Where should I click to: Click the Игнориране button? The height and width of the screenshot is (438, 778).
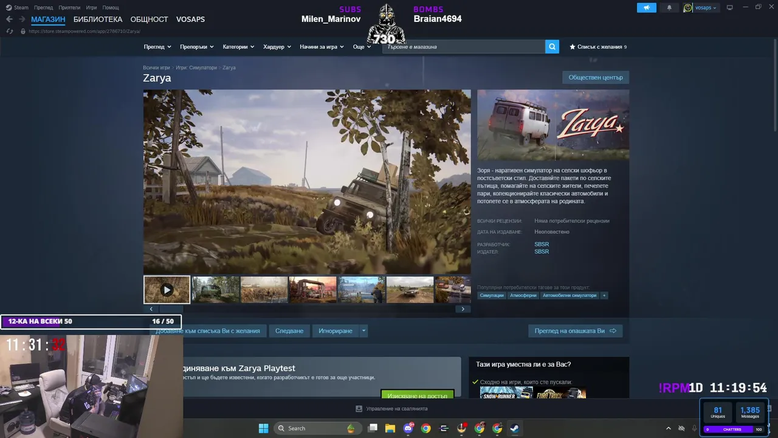tap(336, 331)
